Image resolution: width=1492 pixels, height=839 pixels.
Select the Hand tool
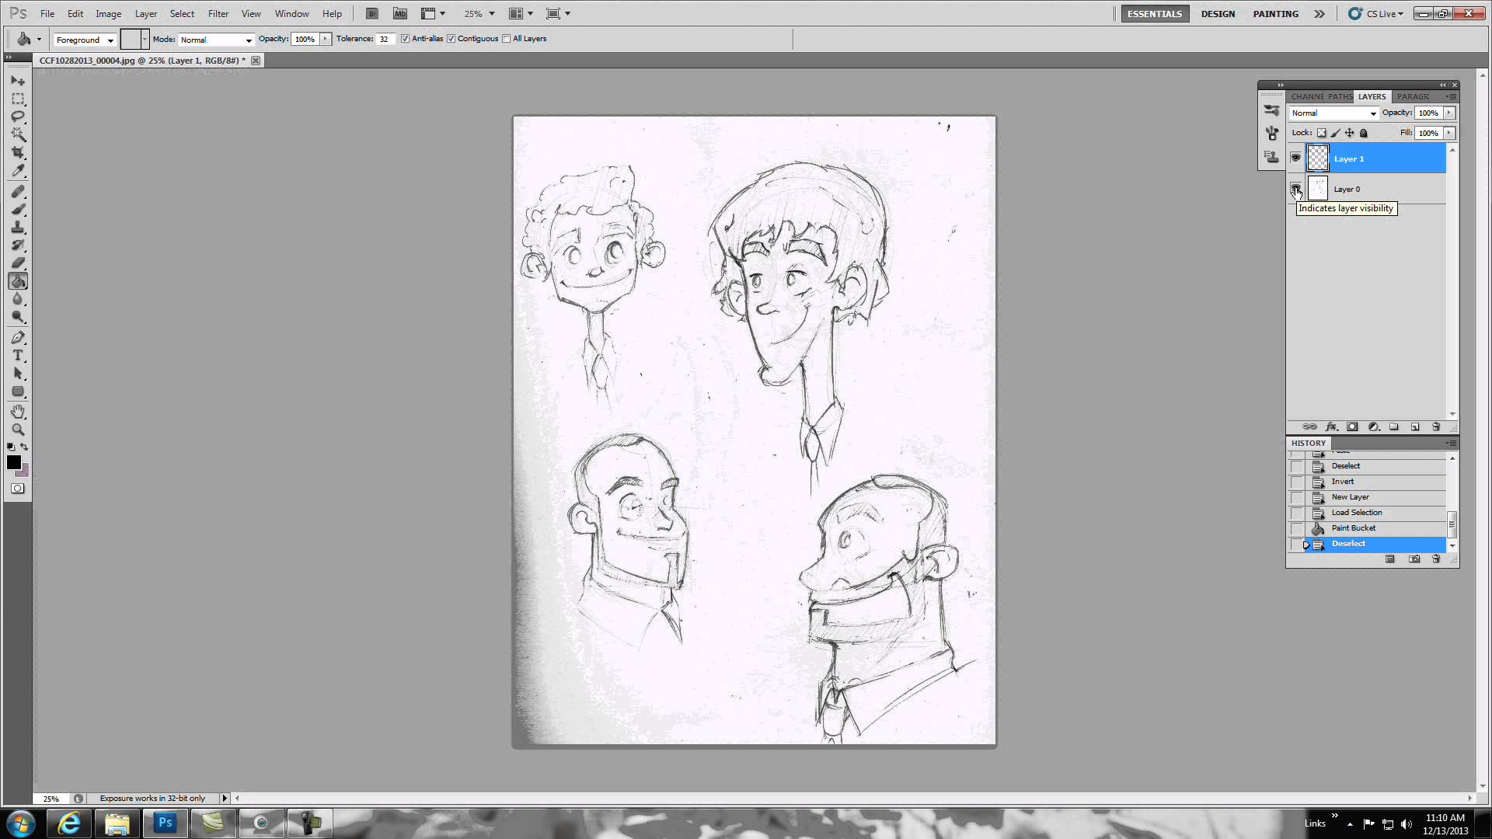point(19,411)
